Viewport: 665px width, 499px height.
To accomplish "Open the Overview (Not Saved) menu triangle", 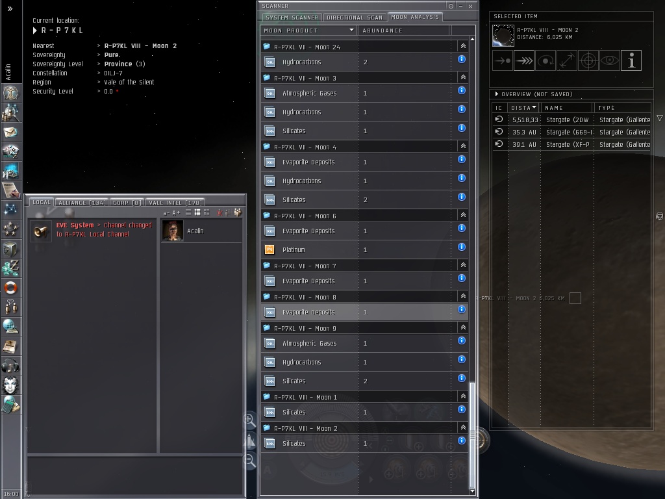I will coord(497,94).
